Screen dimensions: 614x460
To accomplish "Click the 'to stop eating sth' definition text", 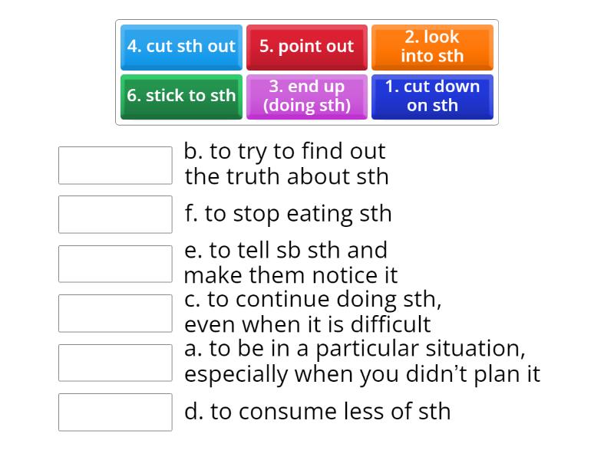I will tap(289, 213).
